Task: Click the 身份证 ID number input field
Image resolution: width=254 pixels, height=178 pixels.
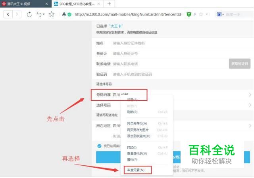Action: pyautogui.click(x=181, y=54)
